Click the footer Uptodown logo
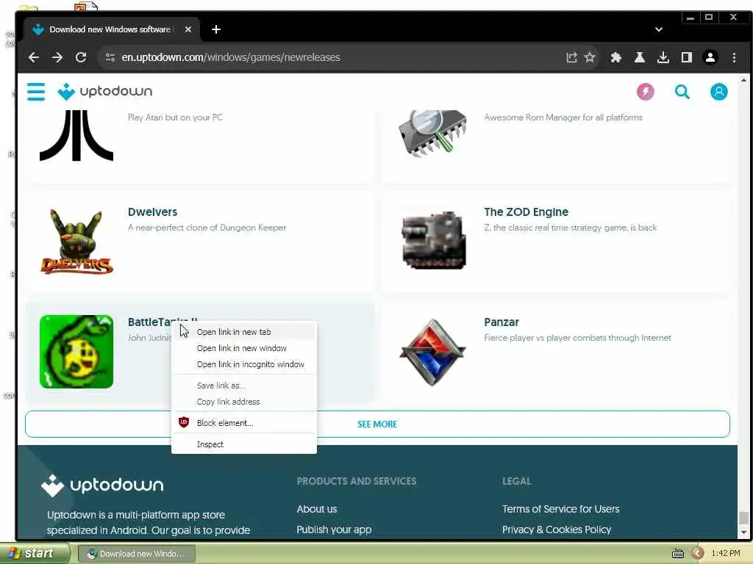 101,485
